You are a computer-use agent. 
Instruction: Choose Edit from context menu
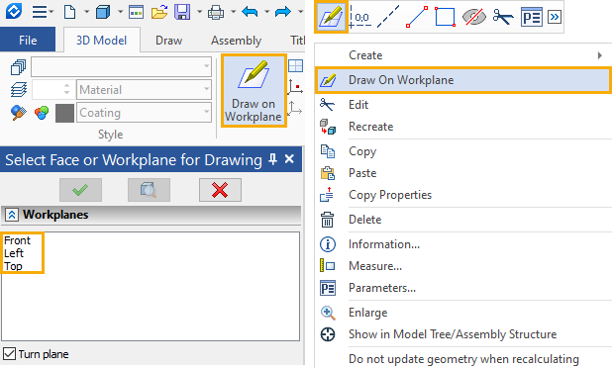pyautogui.click(x=462, y=105)
